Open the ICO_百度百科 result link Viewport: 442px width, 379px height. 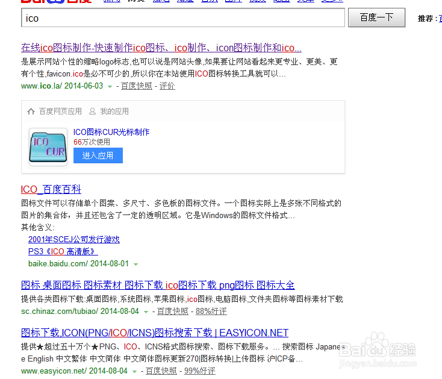point(51,189)
